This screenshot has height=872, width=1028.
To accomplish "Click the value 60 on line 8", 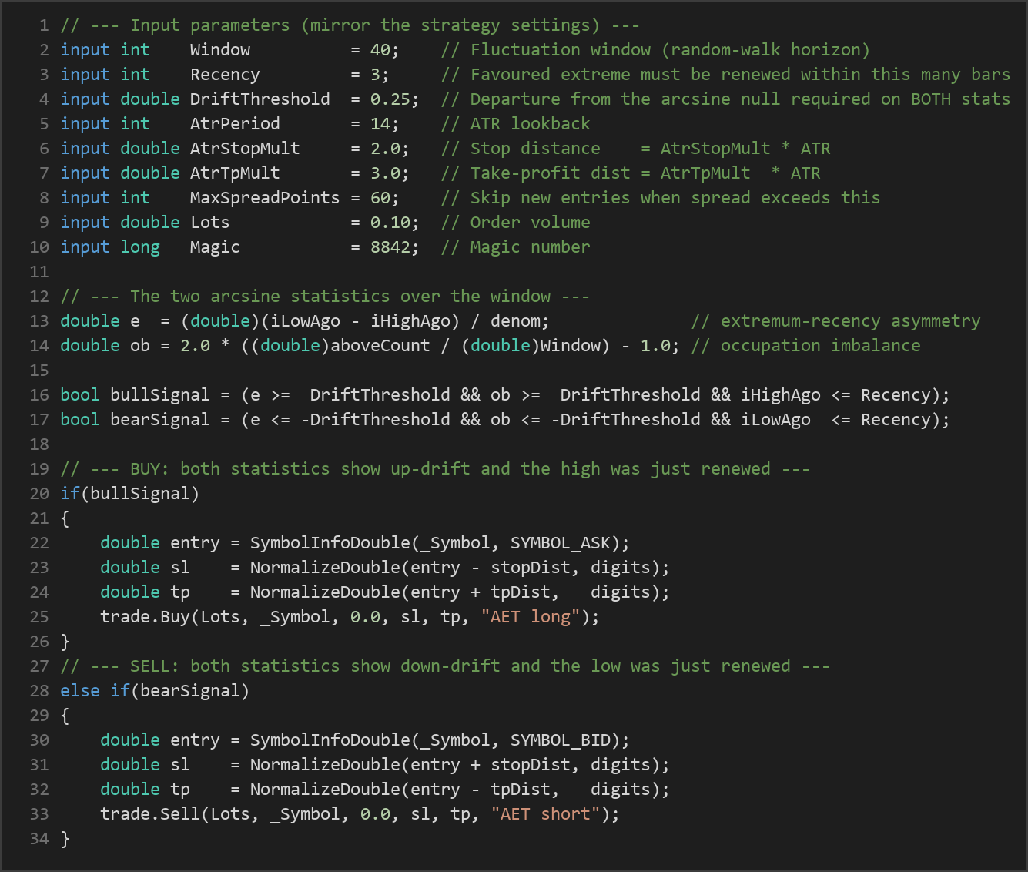I will pos(380,198).
